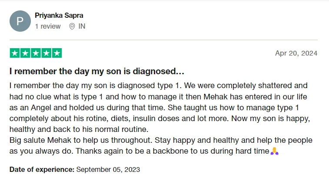Click the third (middle) rating star

(36, 53)
